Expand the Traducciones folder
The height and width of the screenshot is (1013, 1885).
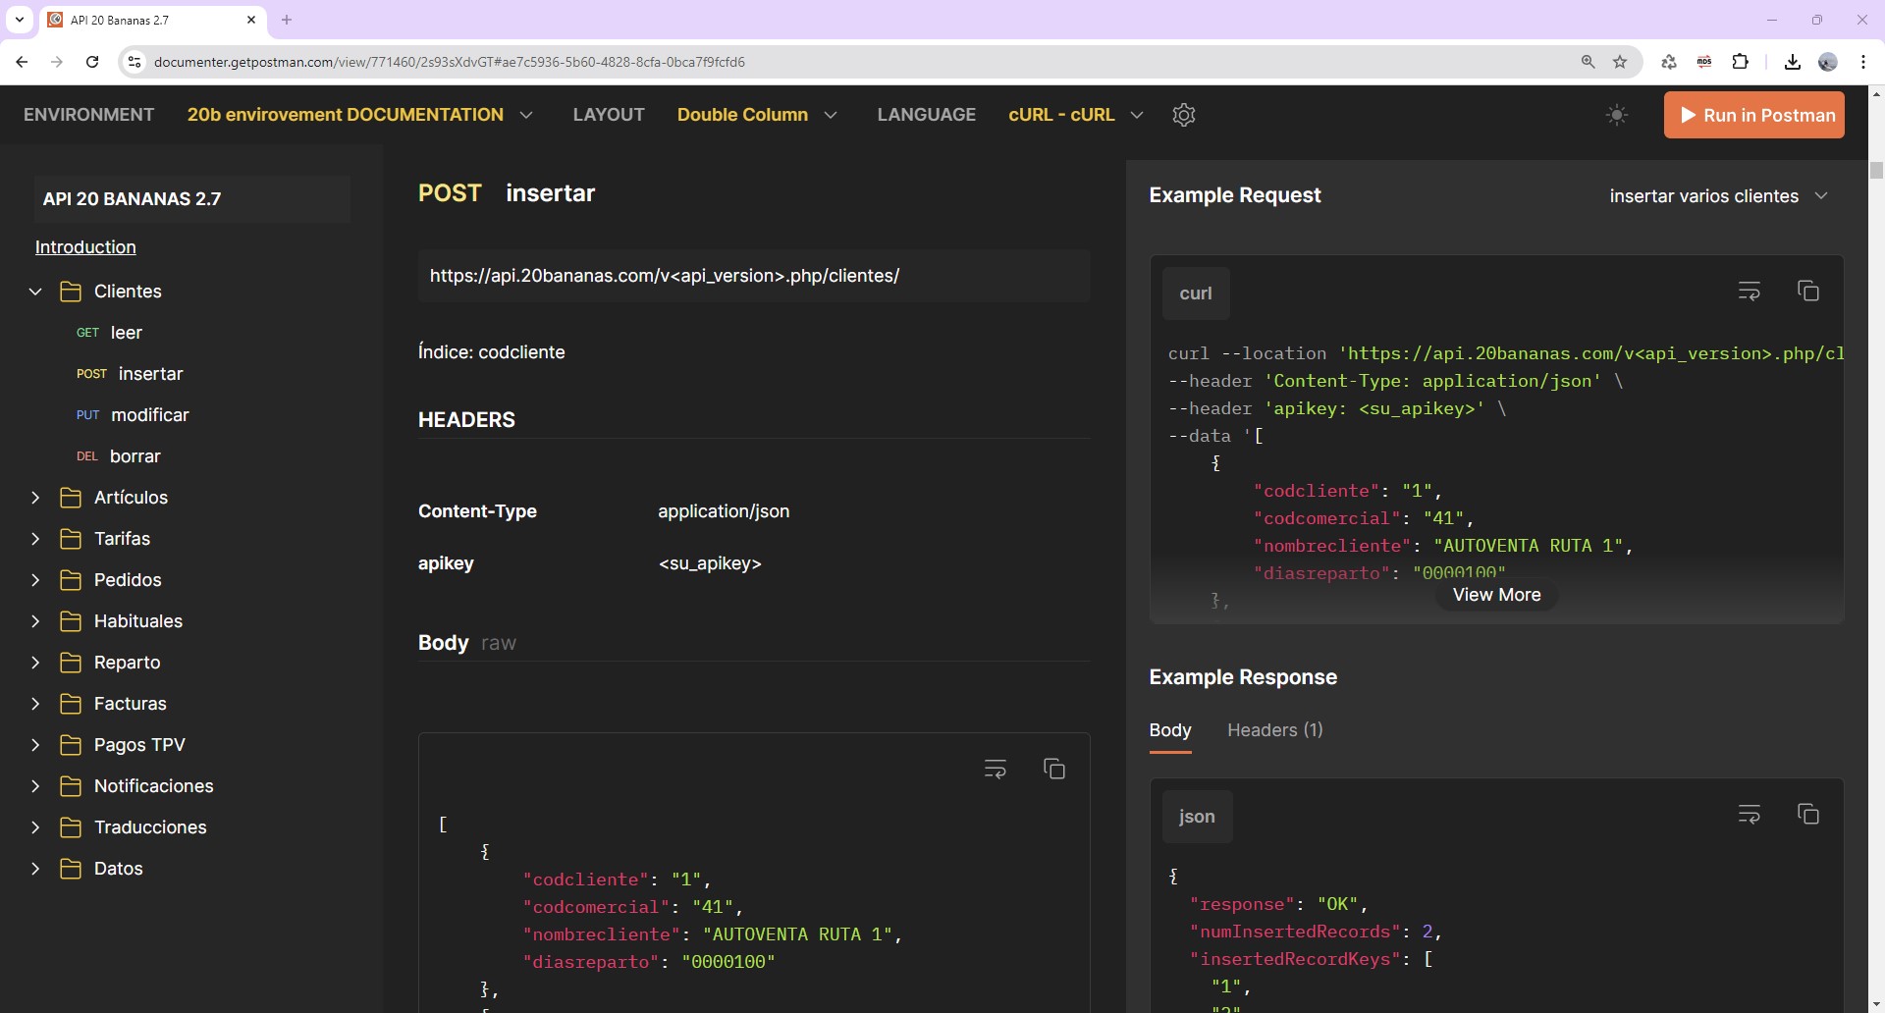(35, 827)
